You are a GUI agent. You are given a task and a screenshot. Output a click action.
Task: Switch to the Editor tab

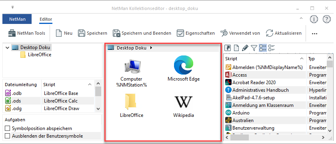[x=46, y=19]
